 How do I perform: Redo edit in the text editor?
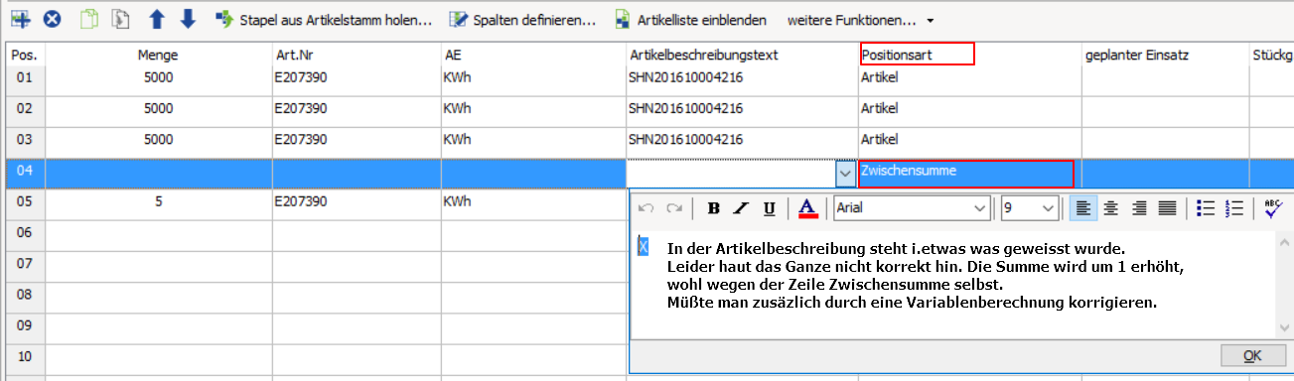(674, 208)
